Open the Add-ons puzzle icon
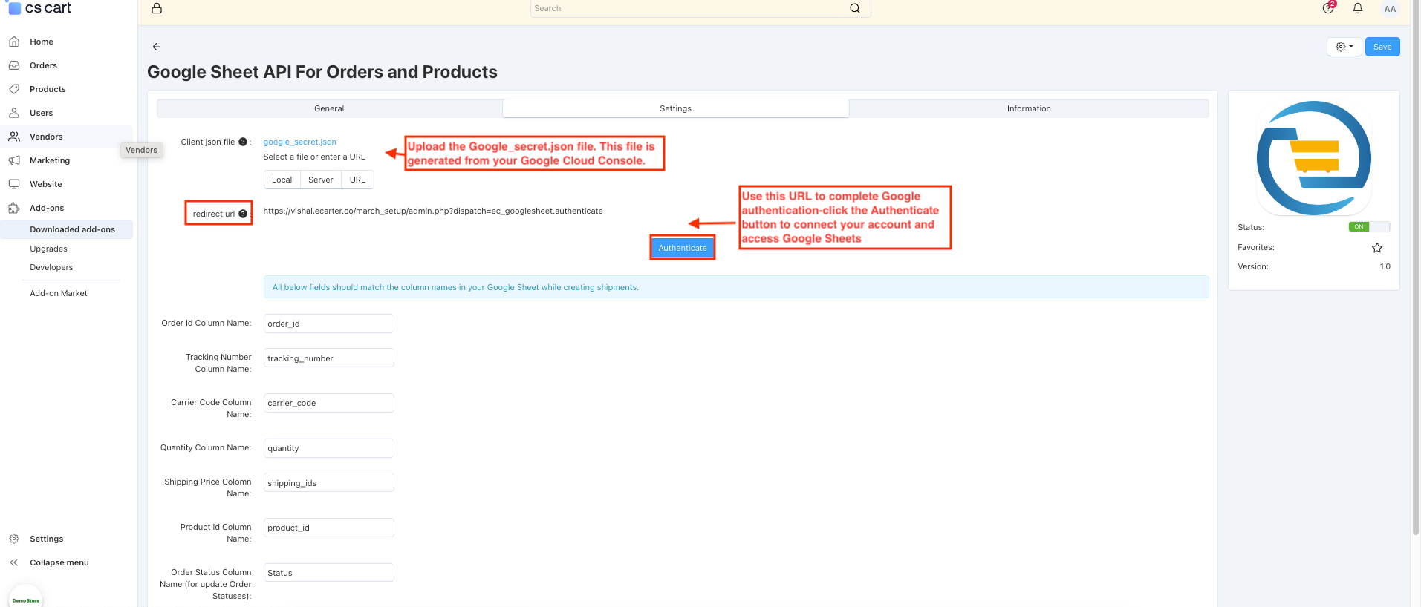This screenshot has height=607, width=1421. pyautogui.click(x=14, y=208)
